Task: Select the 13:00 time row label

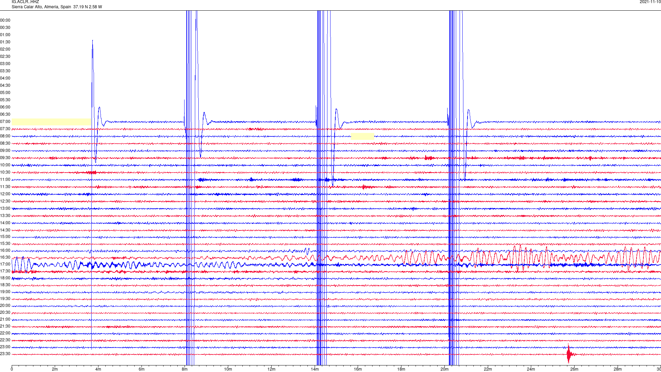Action: click(x=5, y=208)
